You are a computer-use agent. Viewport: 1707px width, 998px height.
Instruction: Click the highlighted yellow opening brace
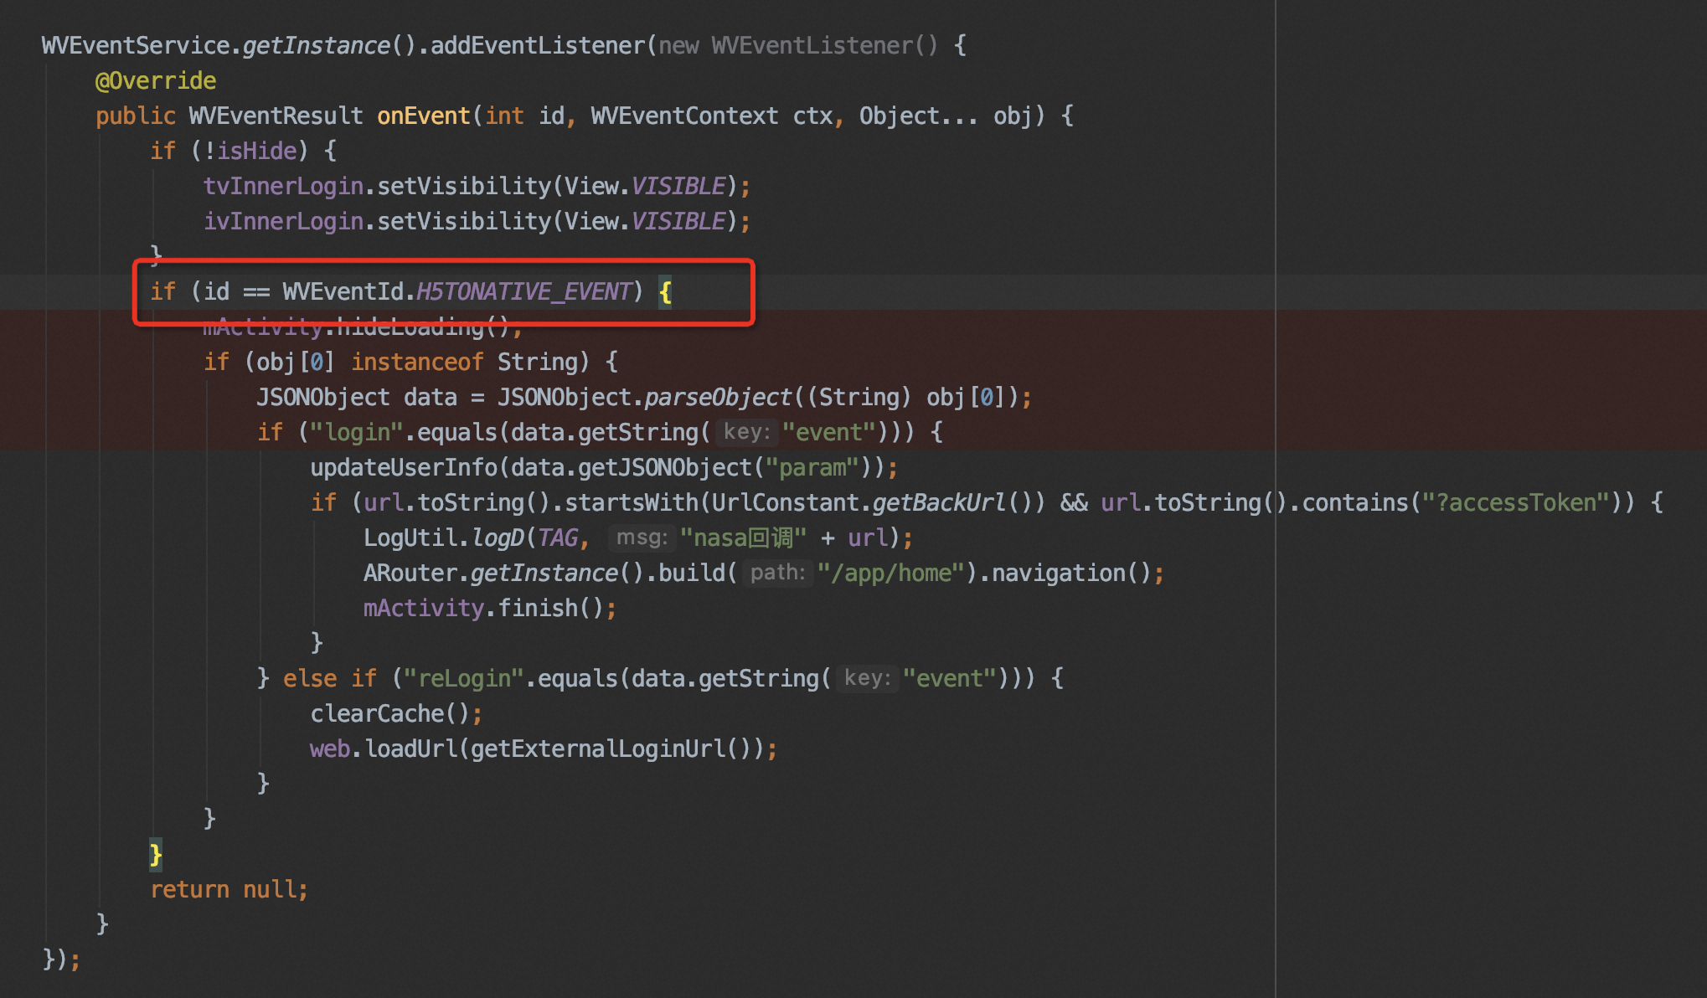[x=665, y=292]
